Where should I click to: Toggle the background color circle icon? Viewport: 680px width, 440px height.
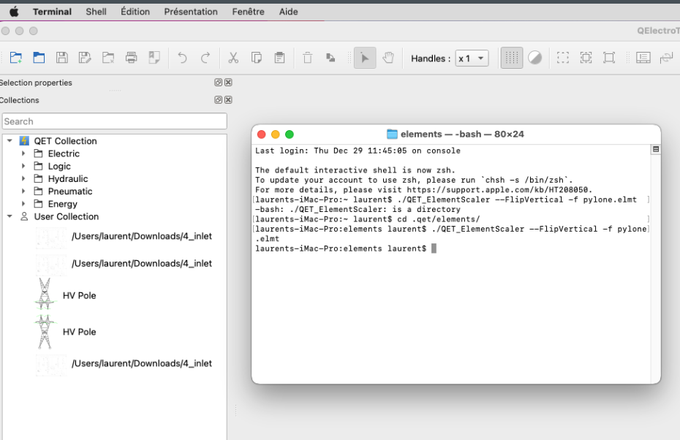[x=534, y=58]
